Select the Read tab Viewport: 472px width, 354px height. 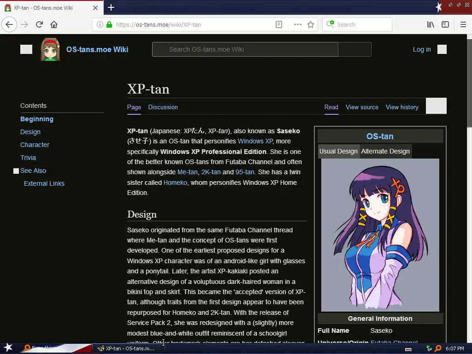(331, 107)
